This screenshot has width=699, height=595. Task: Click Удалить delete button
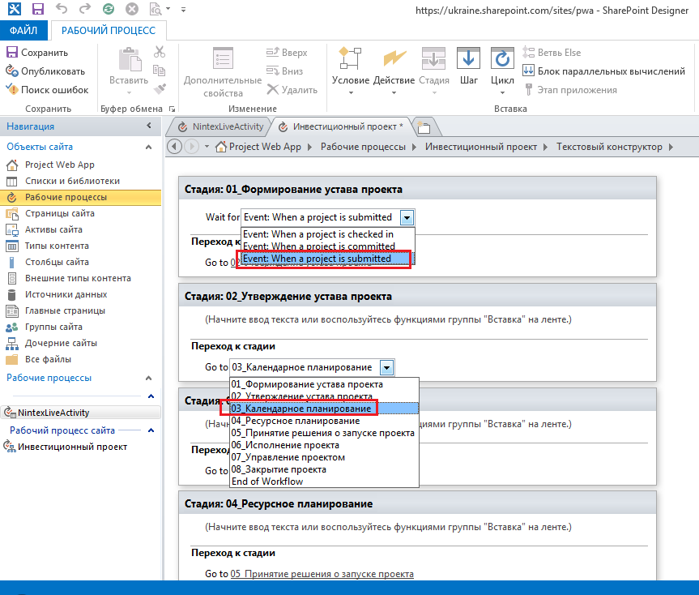[292, 90]
